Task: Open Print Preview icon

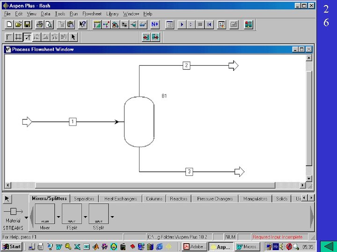Action: [49, 24]
